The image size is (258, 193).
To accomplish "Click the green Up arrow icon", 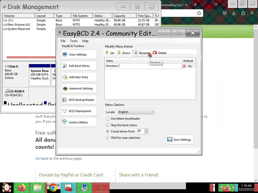I will tap(107, 53).
